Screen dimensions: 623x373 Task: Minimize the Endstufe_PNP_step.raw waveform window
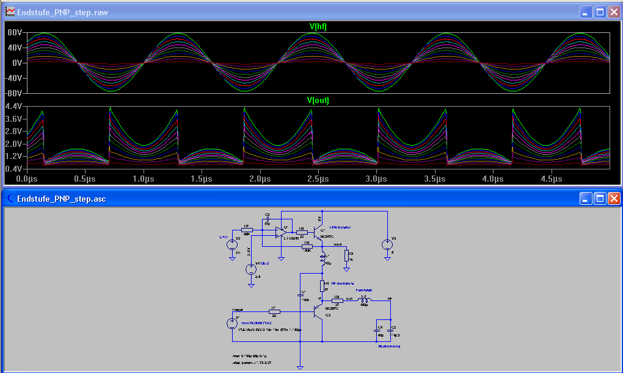coord(585,12)
